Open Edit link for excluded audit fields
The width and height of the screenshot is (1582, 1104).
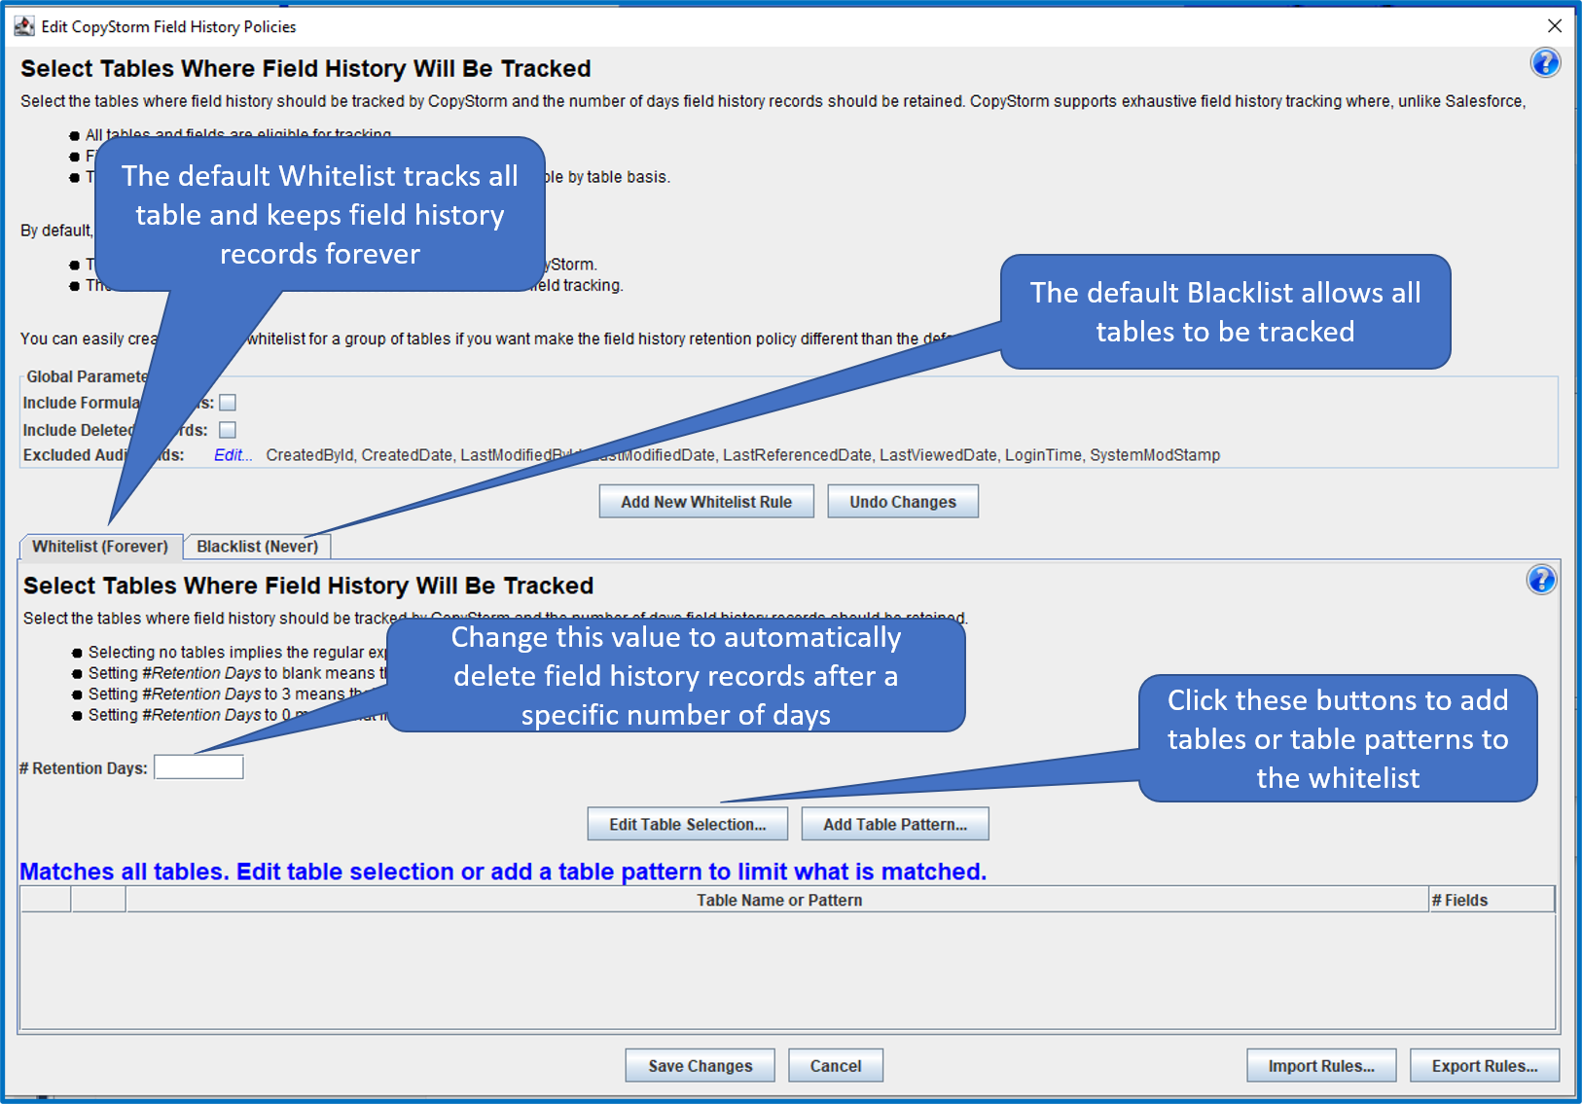tap(233, 455)
